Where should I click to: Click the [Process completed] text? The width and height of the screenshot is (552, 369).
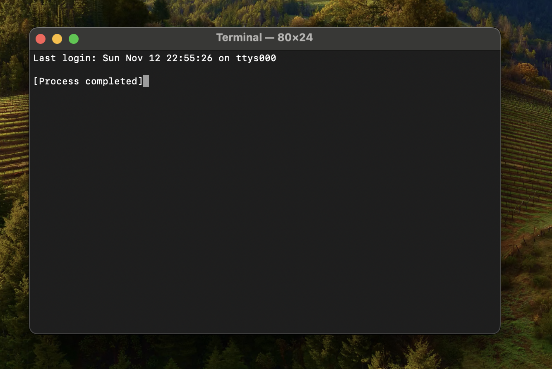(88, 81)
